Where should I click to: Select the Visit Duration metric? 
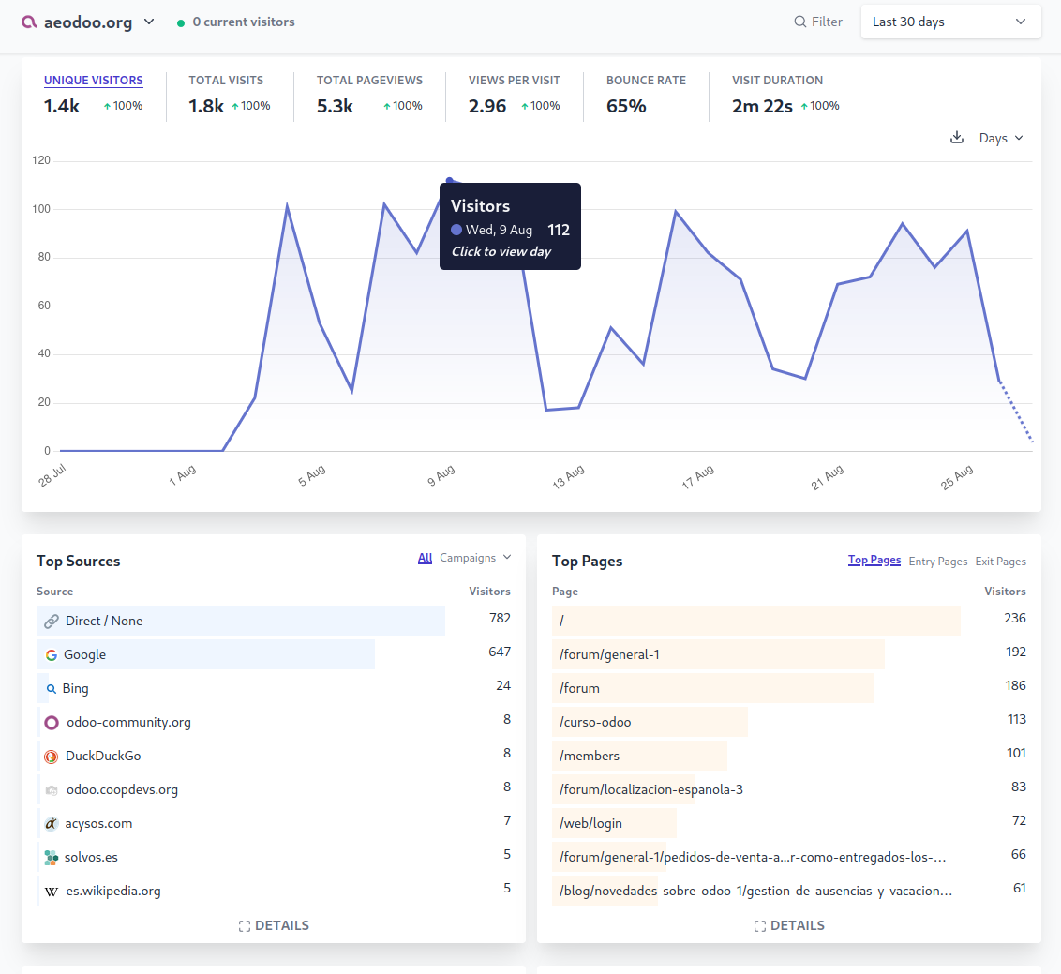tap(777, 81)
